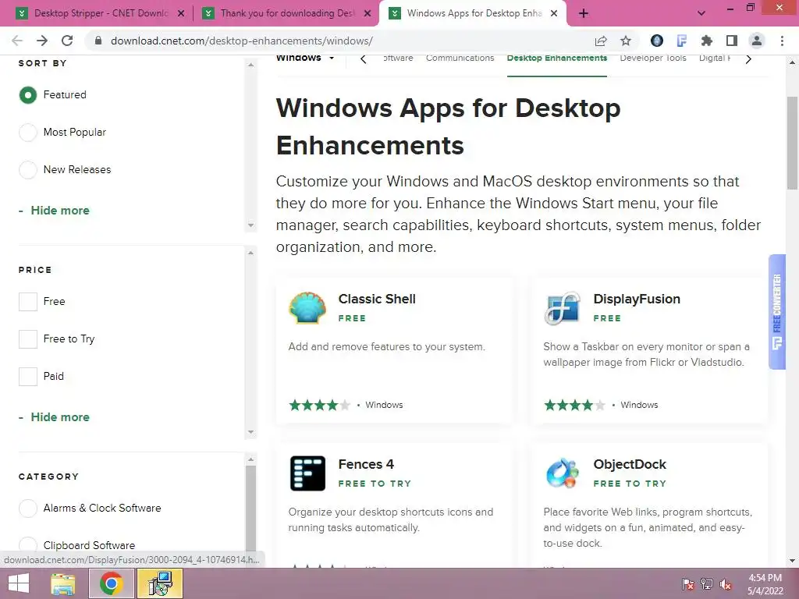This screenshot has width=799, height=599.
Task: Open the Windows Start button
Action: 19,583
